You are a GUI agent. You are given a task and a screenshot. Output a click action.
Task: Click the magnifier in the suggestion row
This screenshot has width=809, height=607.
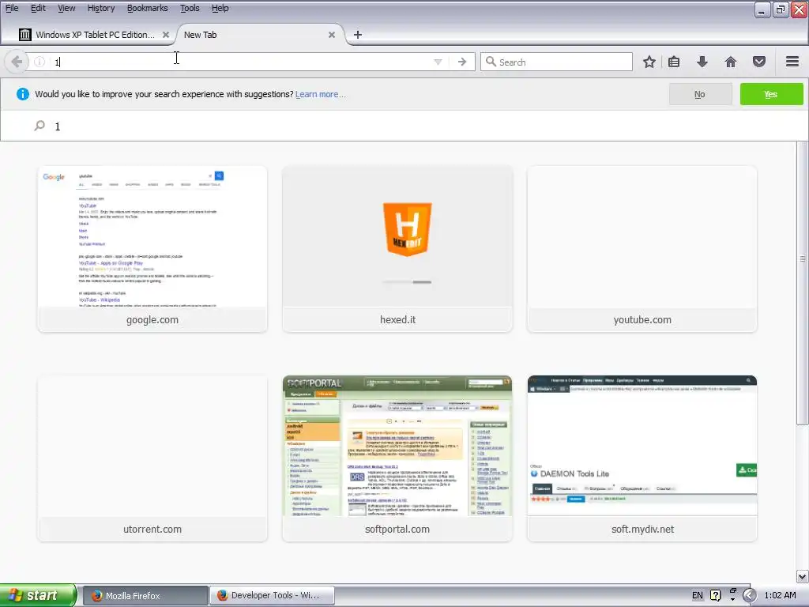tap(40, 126)
